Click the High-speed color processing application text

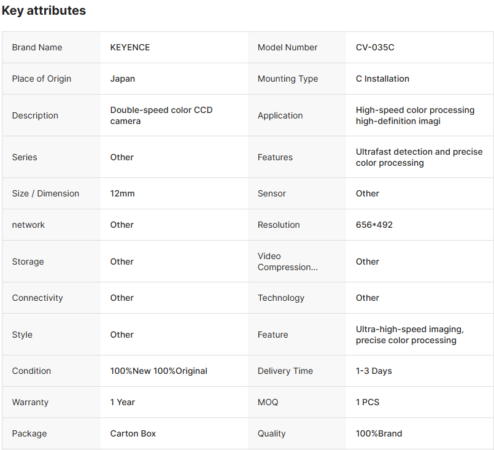pyautogui.click(x=415, y=115)
